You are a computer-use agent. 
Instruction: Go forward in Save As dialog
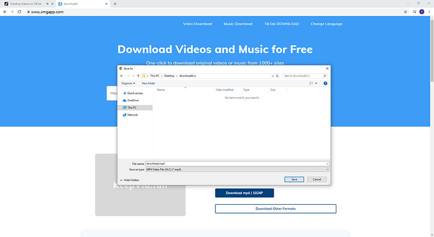pos(128,75)
